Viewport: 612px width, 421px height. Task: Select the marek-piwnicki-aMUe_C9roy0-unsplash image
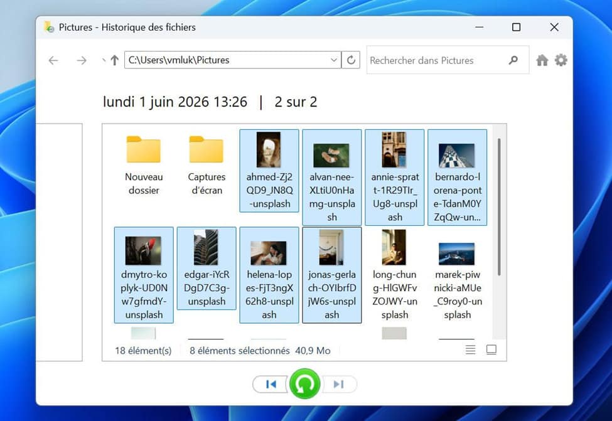458,275
